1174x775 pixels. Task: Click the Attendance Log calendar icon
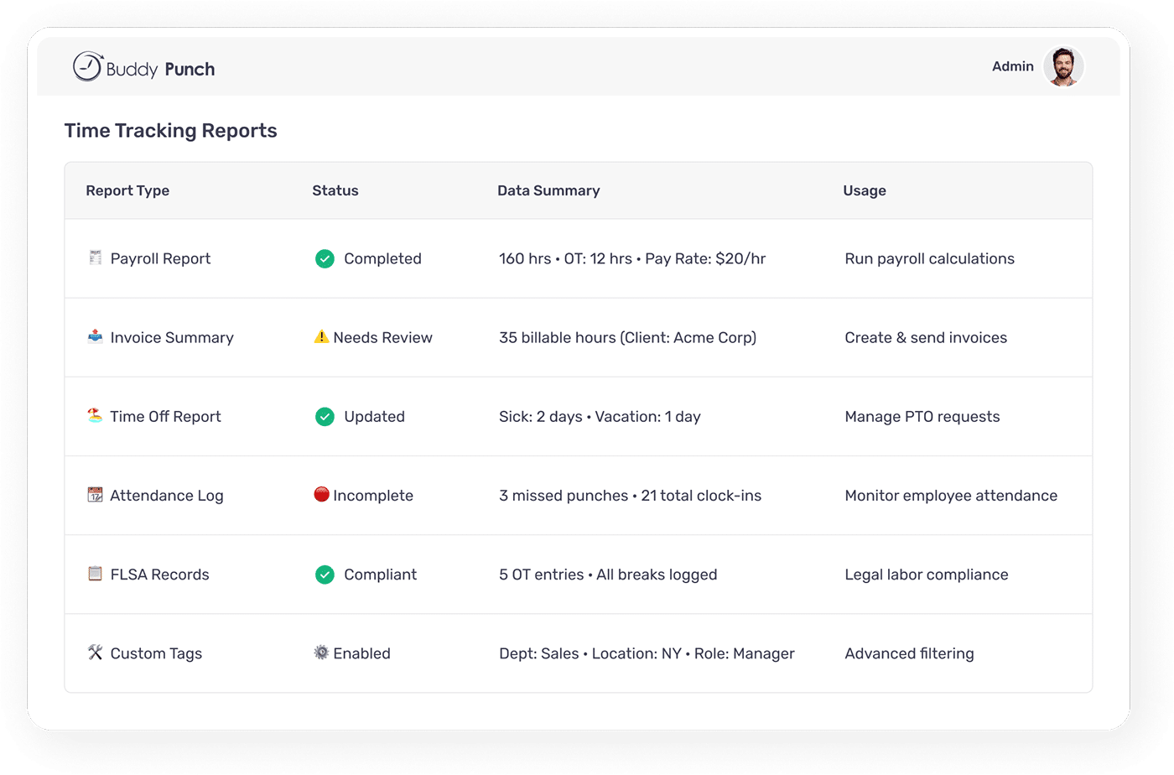tap(95, 495)
